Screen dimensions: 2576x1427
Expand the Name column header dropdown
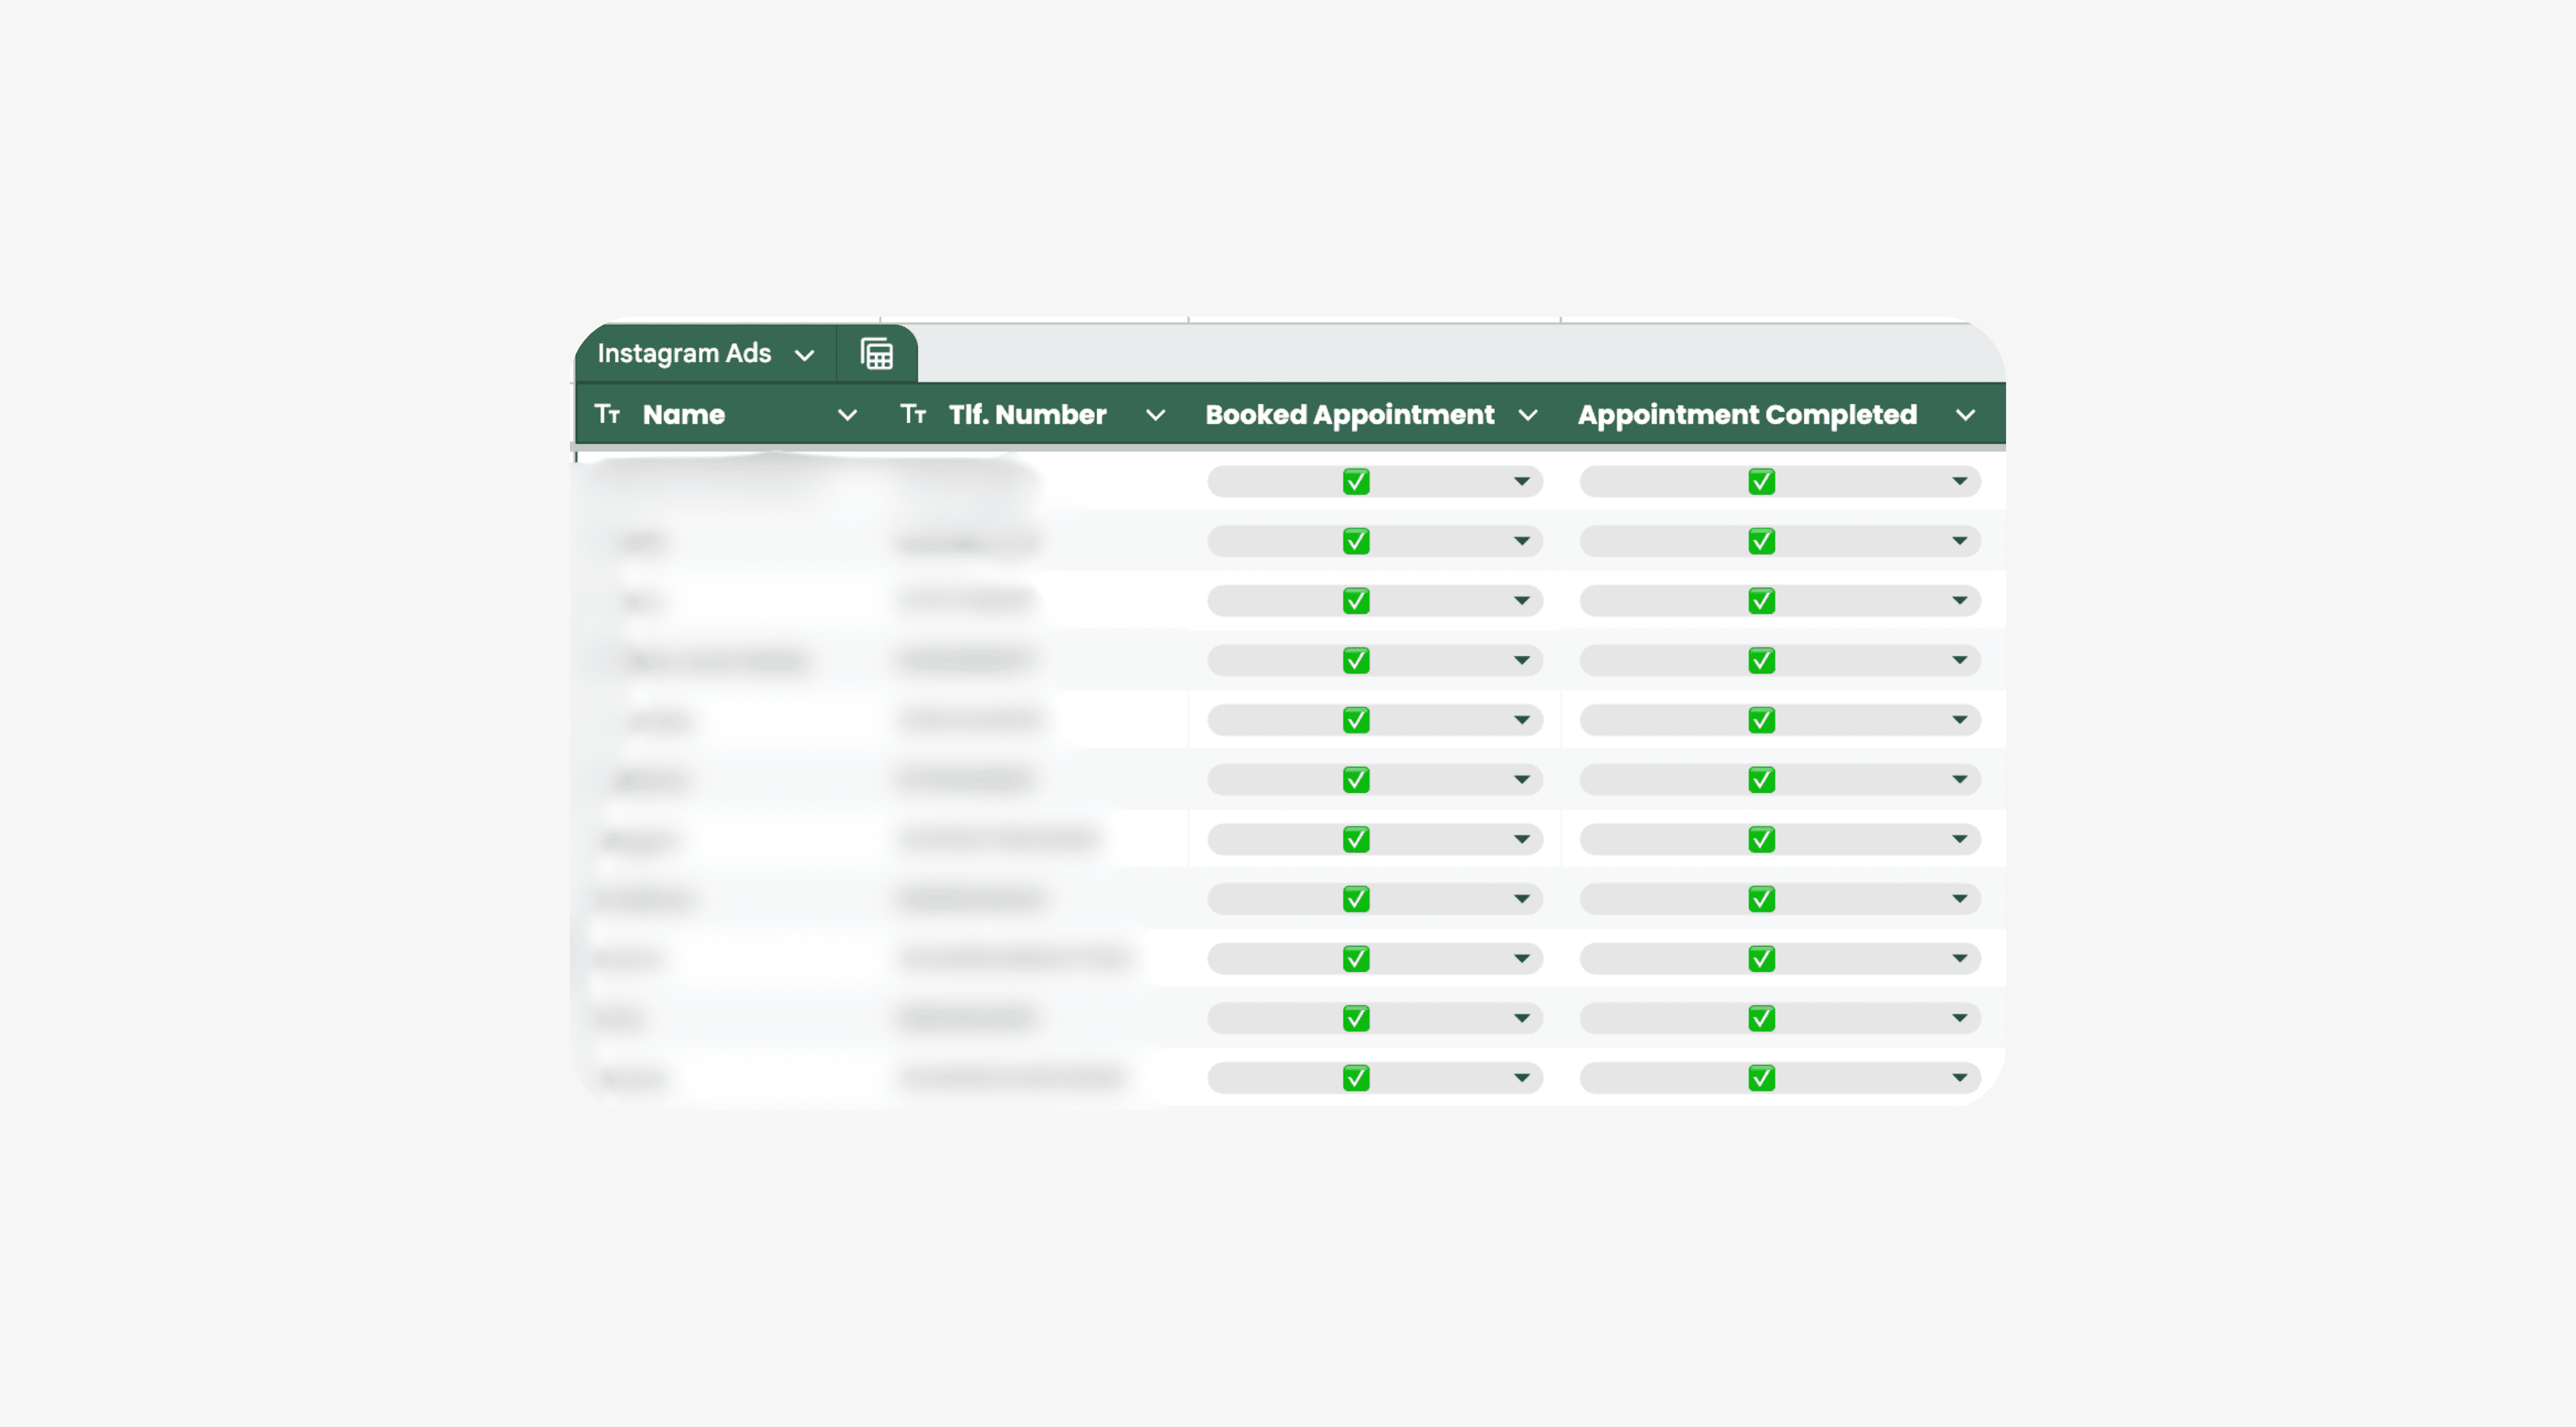[x=848, y=414]
